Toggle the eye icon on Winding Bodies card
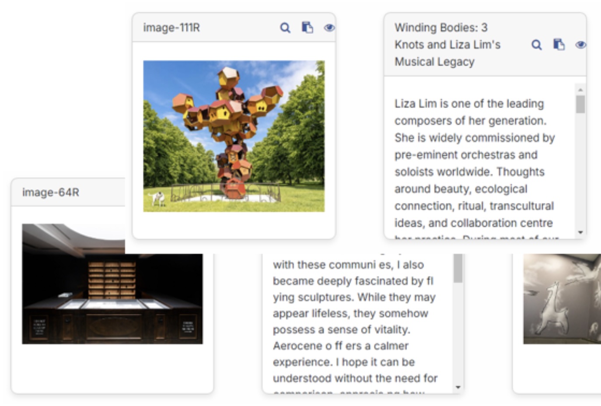This screenshot has width=601, height=406. pyautogui.click(x=580, y=45)
